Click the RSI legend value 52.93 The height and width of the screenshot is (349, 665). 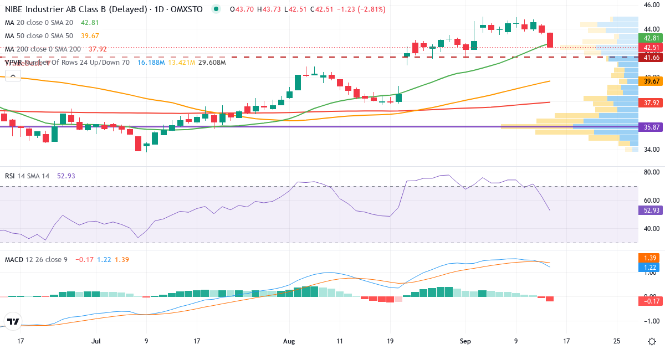tap(66, 176)
